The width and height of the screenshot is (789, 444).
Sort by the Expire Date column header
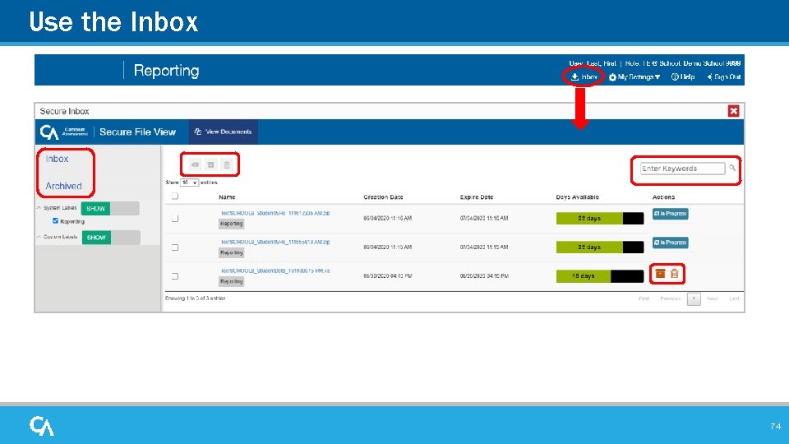pos(477,197)
